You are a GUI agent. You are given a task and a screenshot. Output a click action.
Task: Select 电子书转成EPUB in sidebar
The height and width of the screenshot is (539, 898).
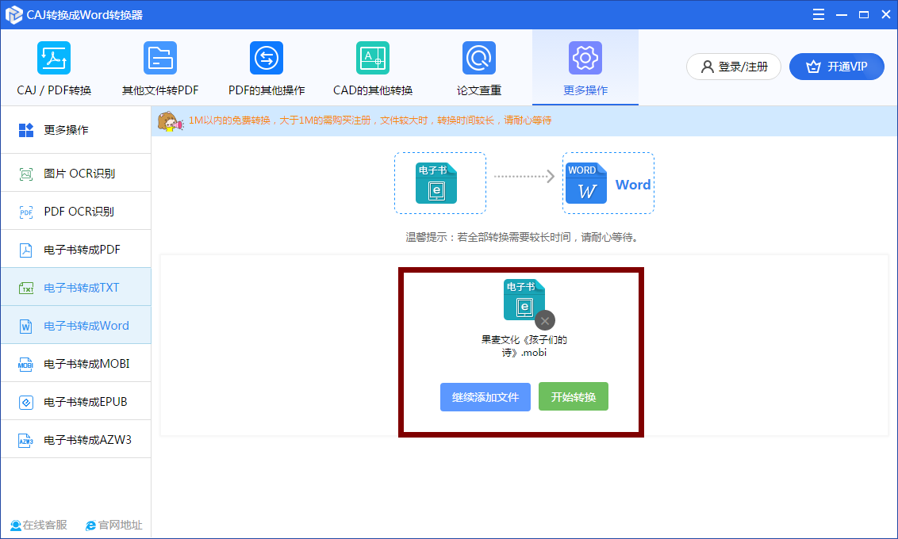click(x=75, y=401)
